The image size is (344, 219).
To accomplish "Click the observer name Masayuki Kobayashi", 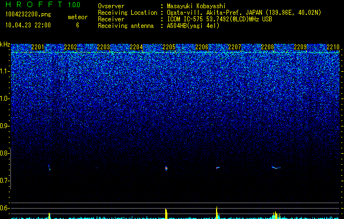I will tap(196, 7).
